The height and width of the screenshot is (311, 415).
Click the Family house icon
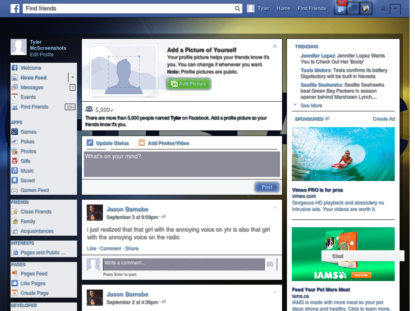pos(15,222)
